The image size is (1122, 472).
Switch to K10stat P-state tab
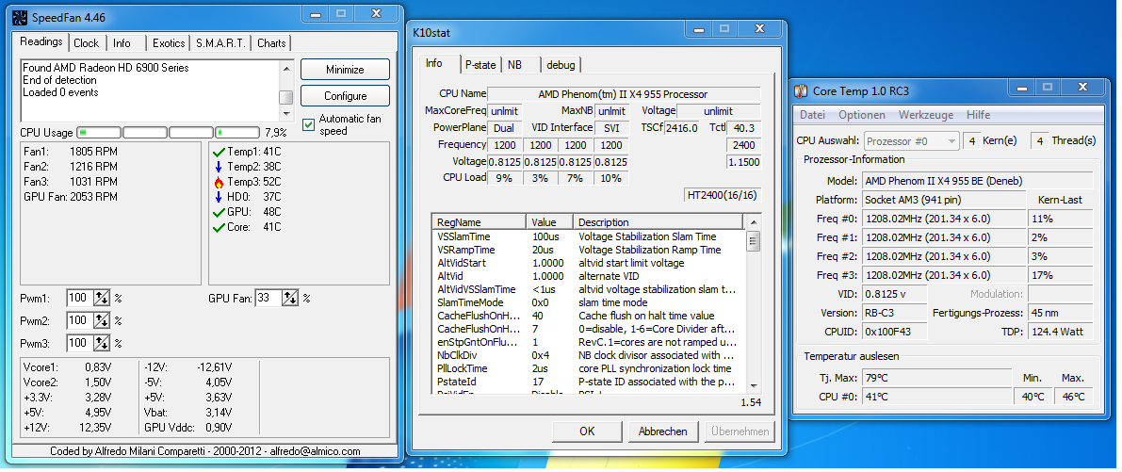click(x=480, y=64)
